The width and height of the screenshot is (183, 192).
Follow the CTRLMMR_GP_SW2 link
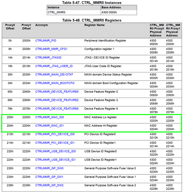click(x=49, y=185)
